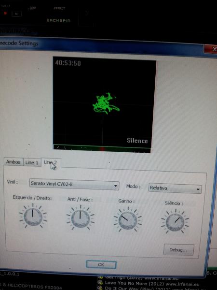Click the signal level bar under scope
Viewport: 217px width, 290px height.
[x=102, y=149]
